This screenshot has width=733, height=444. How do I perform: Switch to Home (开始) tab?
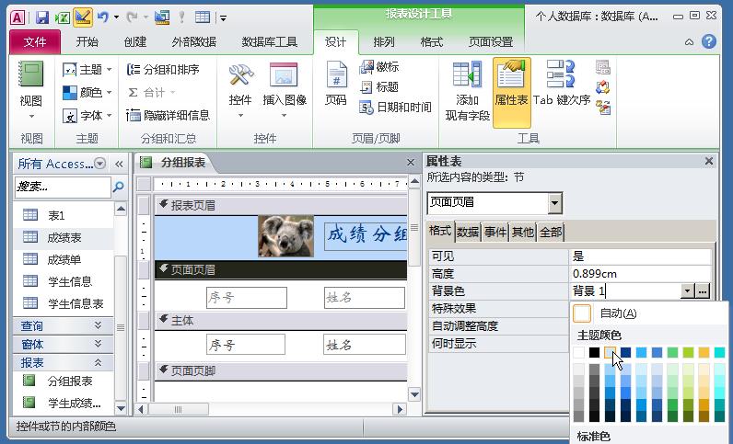tap(87, 42)
